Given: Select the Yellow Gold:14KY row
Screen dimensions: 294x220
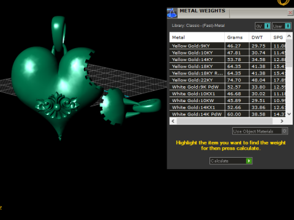Looking at the screenshot, I should click(x=228, y=59).
